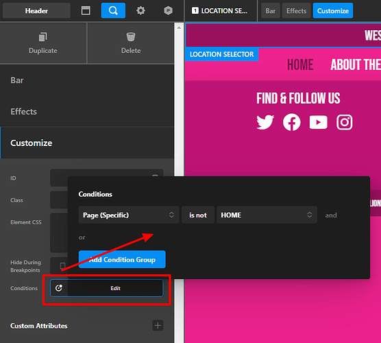This screenshot has width=381, height=343.
Task: Expand Custom Attributes with plus button
Action: tap(158, 325)
